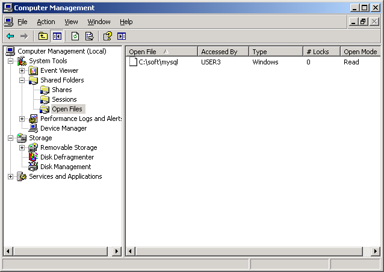This screenshot has width=384, height=272.
Task: Click the Storage icon
Action: (22, 138)
